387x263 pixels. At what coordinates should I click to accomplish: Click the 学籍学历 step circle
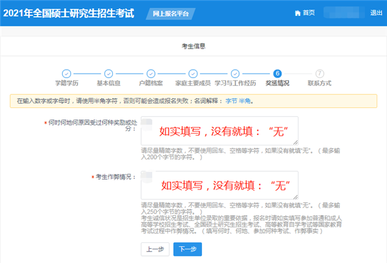coord(66,74)
